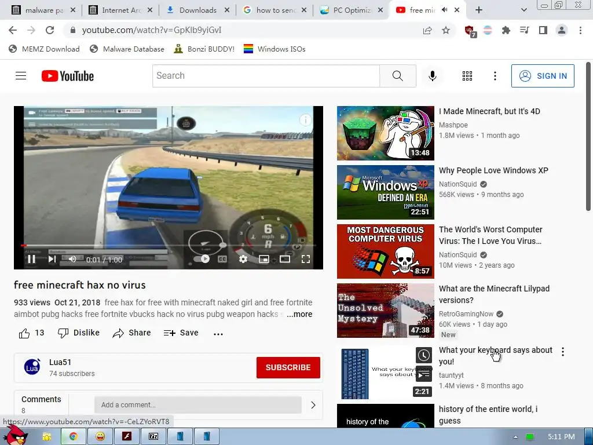Open more actions ellipsis under video
This screenshot has width=593, height=445.
point(218,334)
